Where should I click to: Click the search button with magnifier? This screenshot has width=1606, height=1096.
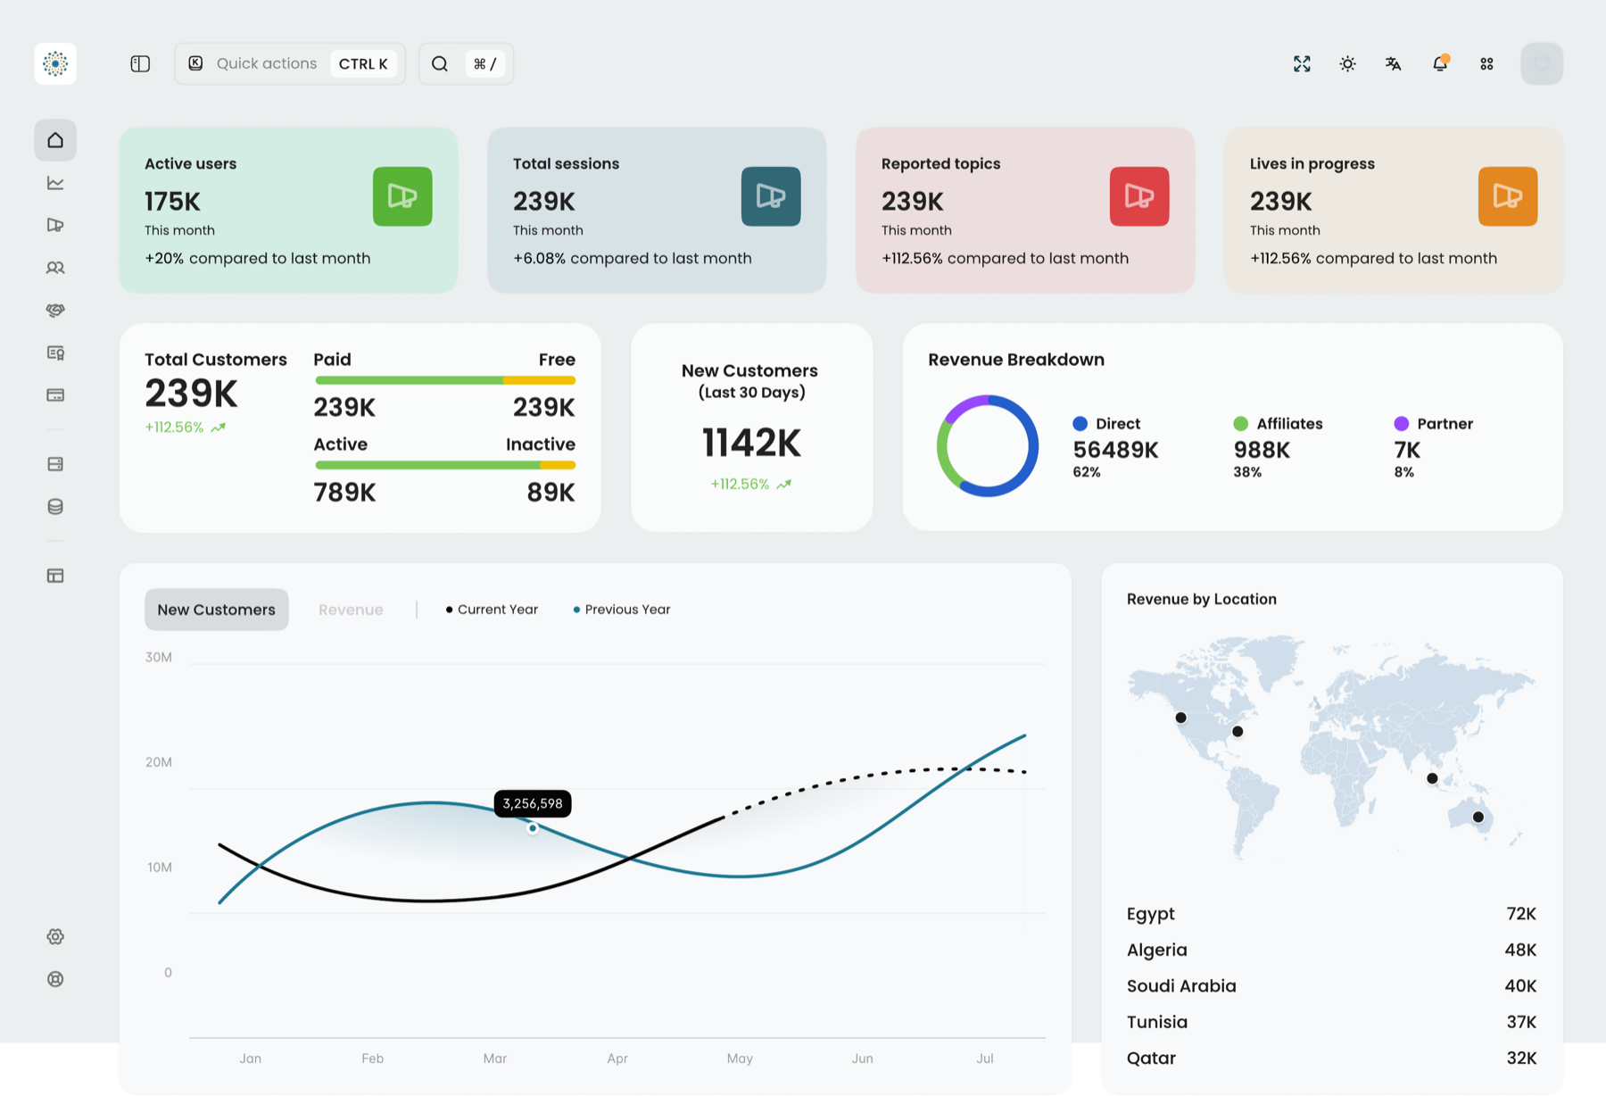pos(440,63)
